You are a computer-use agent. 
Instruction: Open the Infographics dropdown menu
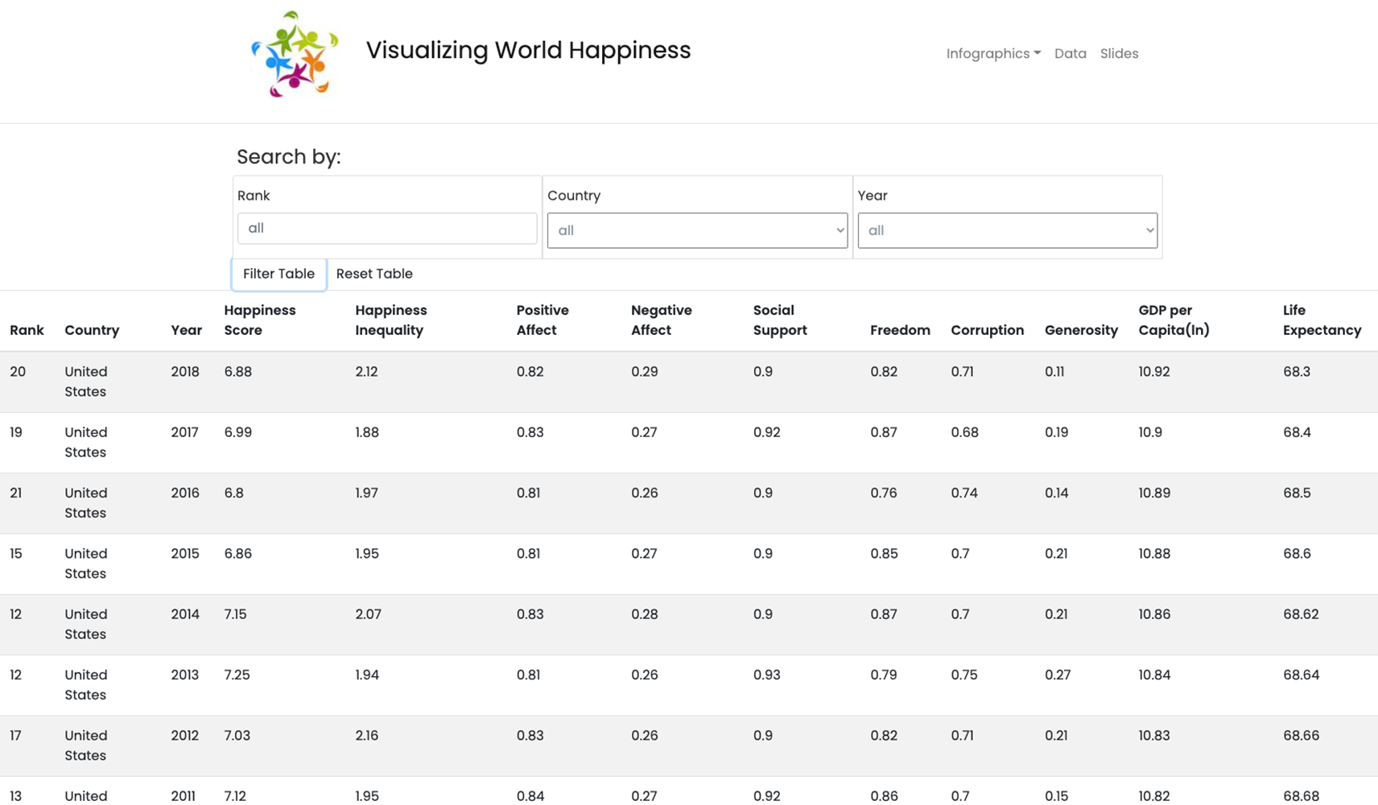pos(993,53)
